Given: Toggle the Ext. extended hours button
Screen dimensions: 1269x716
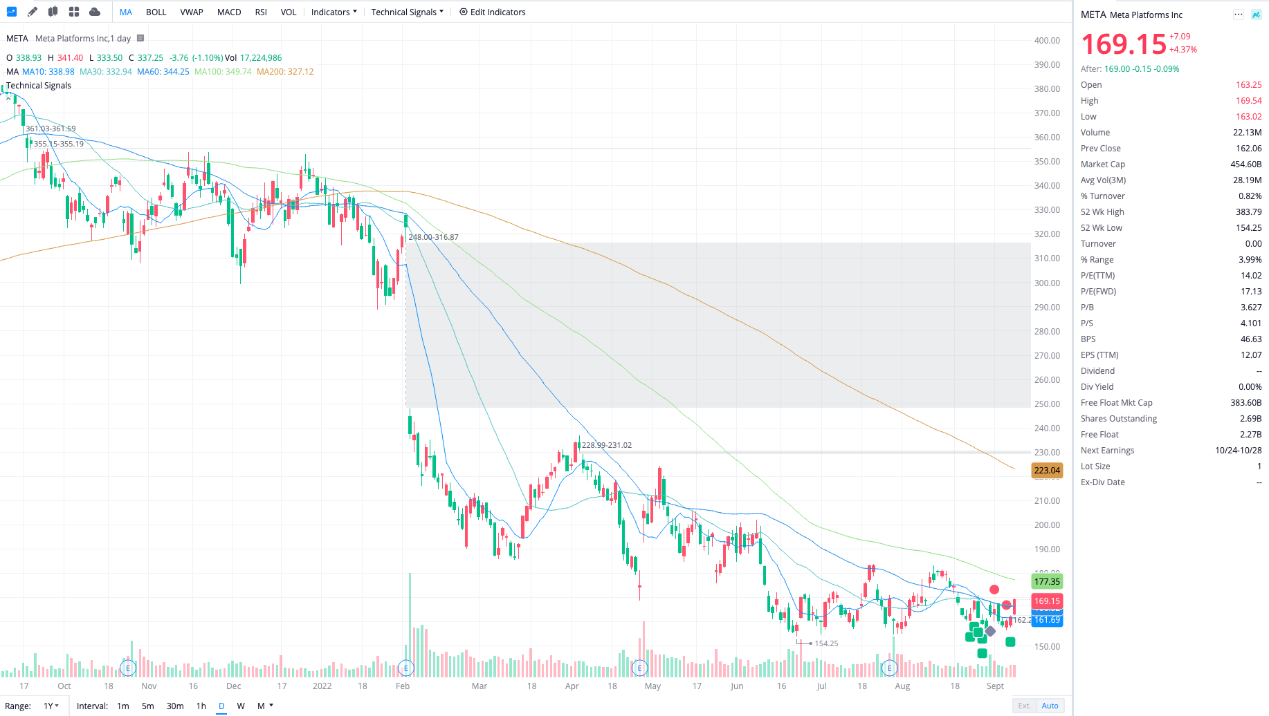Looking at the screenshot, I should [1024, 706].
